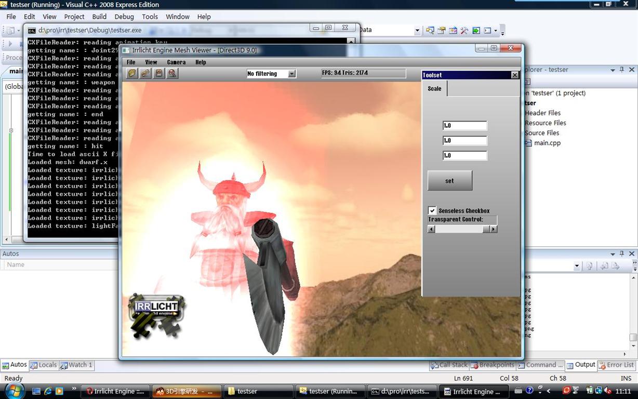The image size is (638, 399).
Task: Open the Debug menu in Visual C++
Action: (124, 17)
